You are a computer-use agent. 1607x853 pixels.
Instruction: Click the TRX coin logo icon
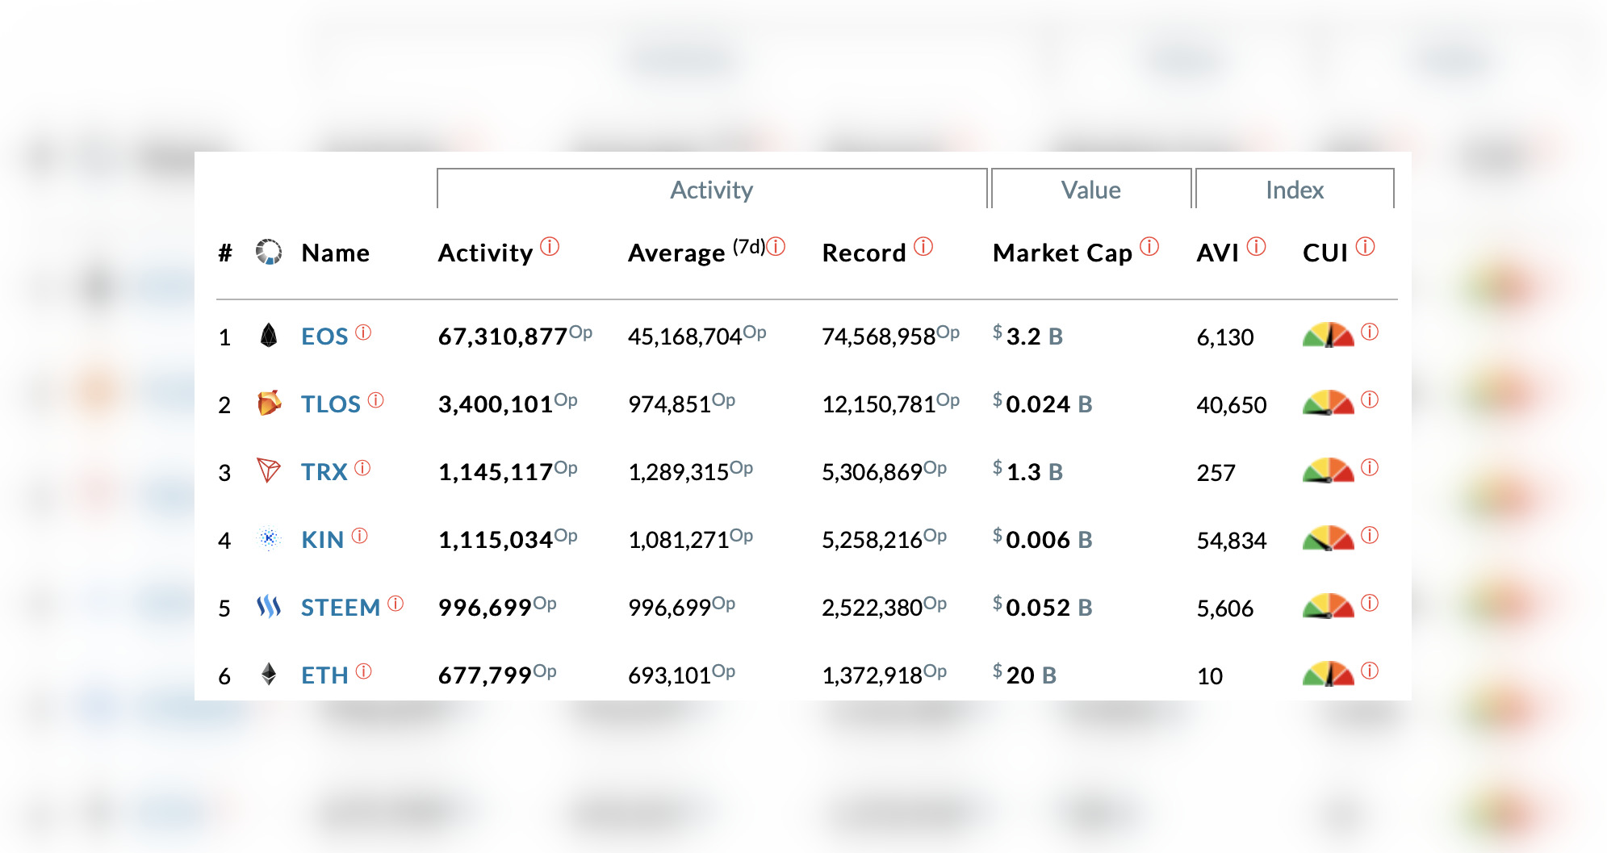click(x=269, y=470)
